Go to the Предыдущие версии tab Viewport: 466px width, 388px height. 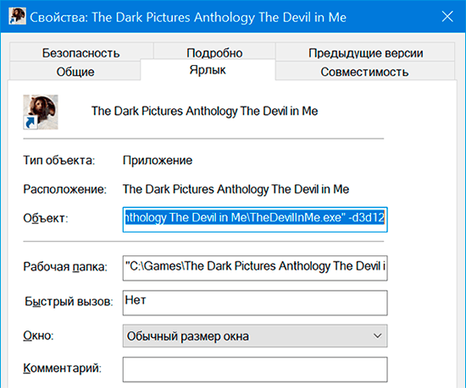pos(365,52)
